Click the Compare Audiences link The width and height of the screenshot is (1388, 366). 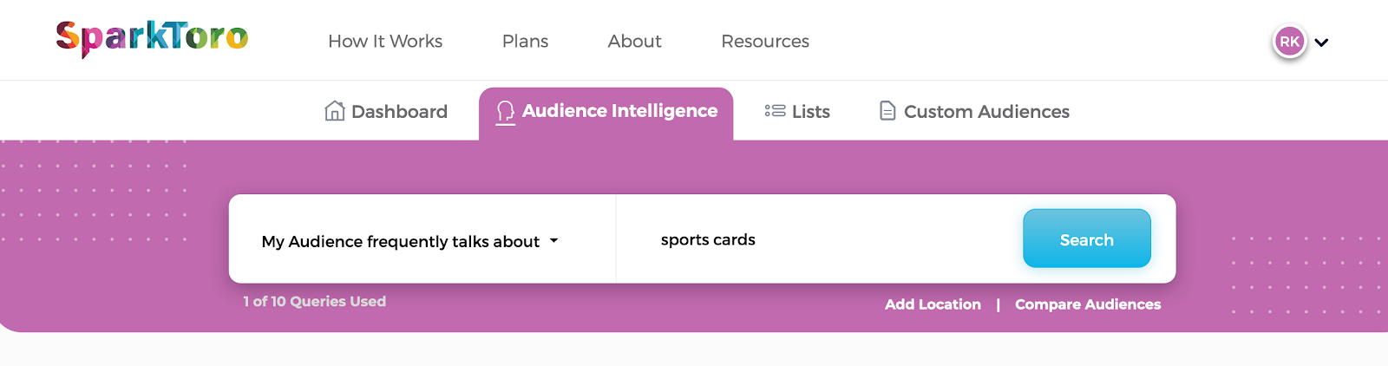[x=1088, y=304]
